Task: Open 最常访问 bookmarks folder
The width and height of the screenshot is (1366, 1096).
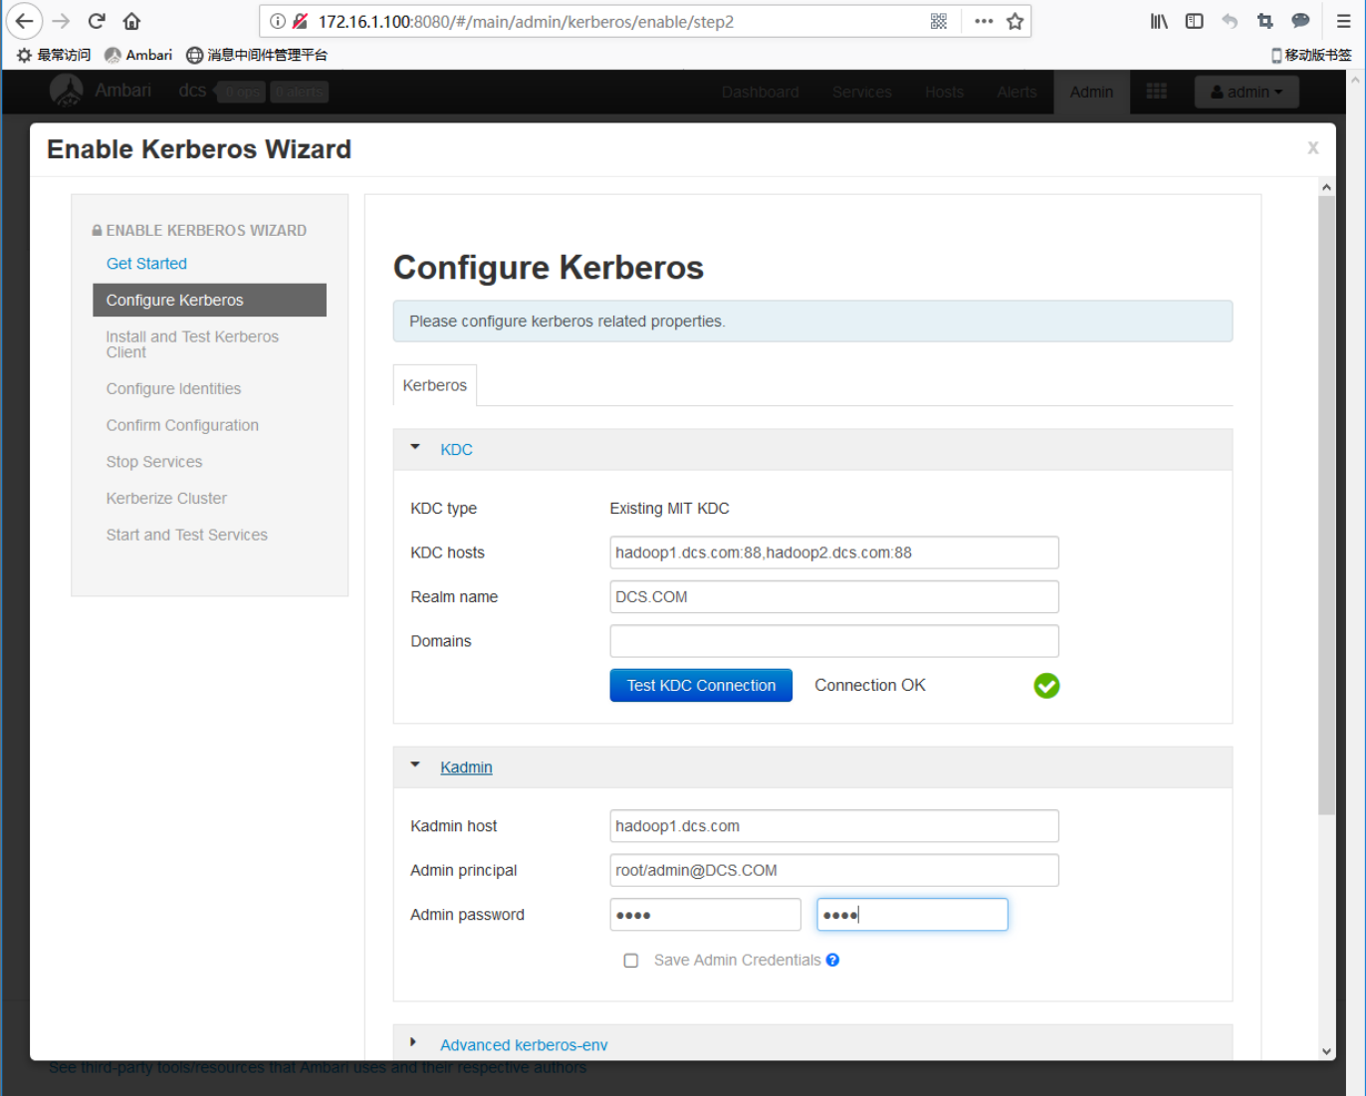Action: point(54,55)
